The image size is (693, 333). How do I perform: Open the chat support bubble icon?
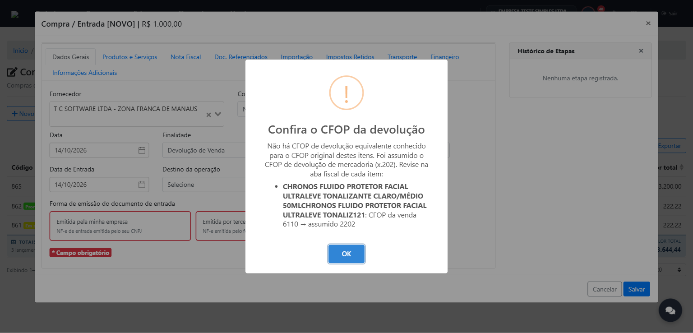[670, 310]
